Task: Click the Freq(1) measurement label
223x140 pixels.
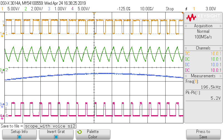Action: tap(192, 82)
